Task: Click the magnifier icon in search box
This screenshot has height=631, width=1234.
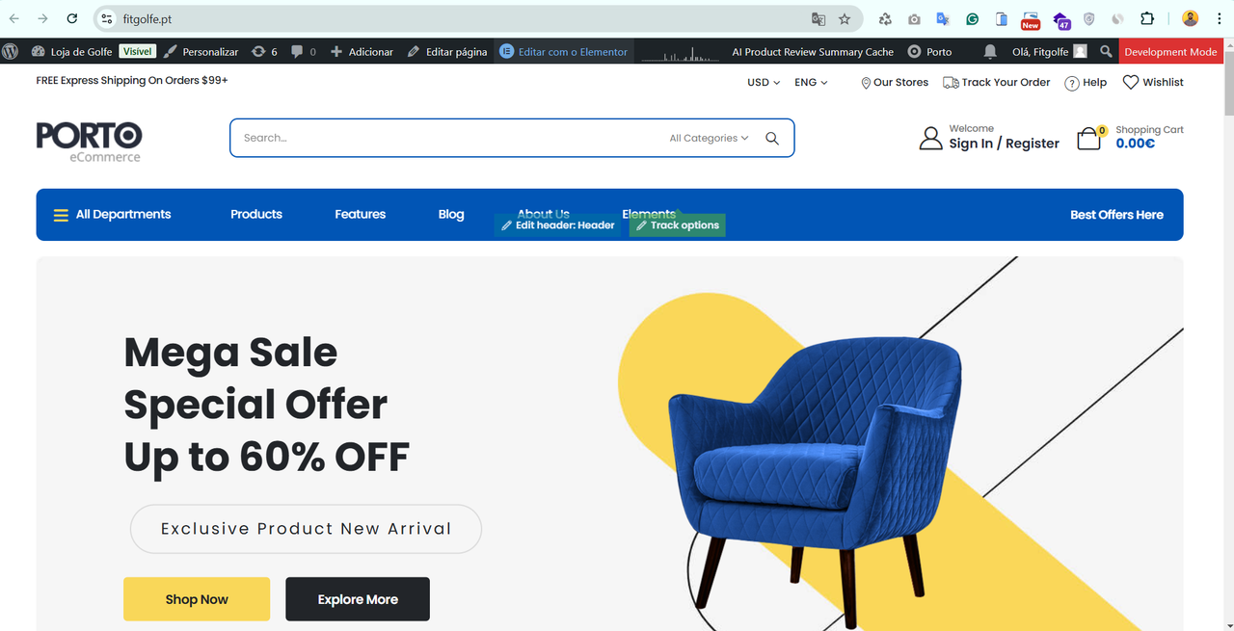Action: coord(772,138)
